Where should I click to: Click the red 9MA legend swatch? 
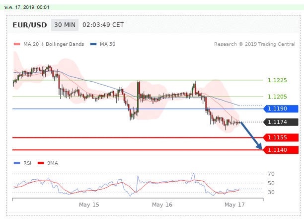pos(41,163)
